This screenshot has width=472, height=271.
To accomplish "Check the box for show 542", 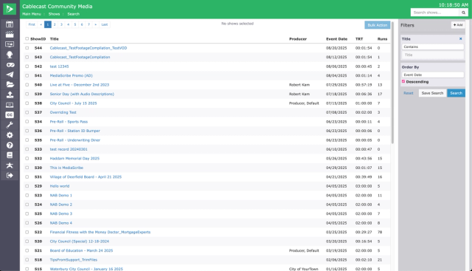I will 27,66.
